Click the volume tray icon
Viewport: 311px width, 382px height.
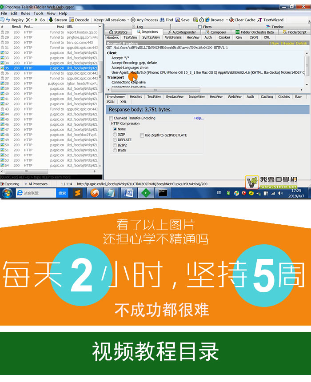click(x=280, y=193)
